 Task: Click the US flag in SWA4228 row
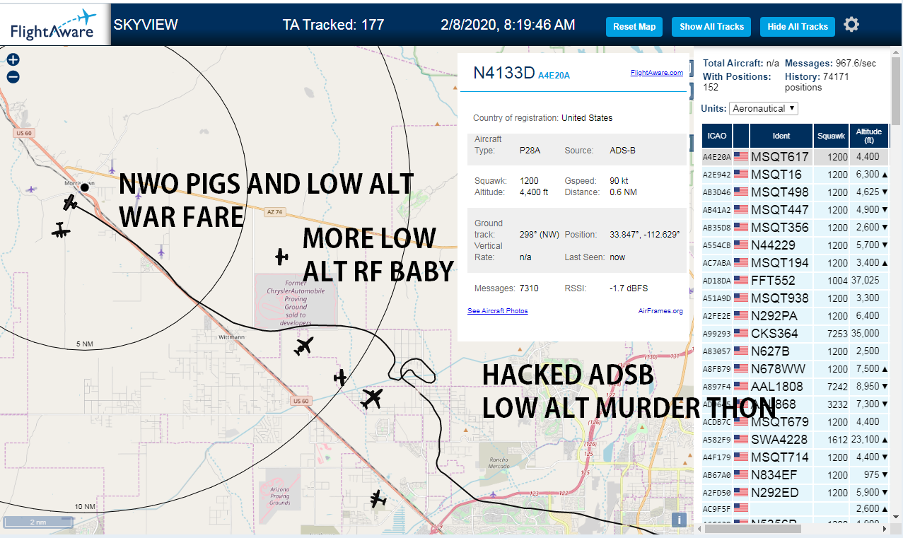click(740, 440)
